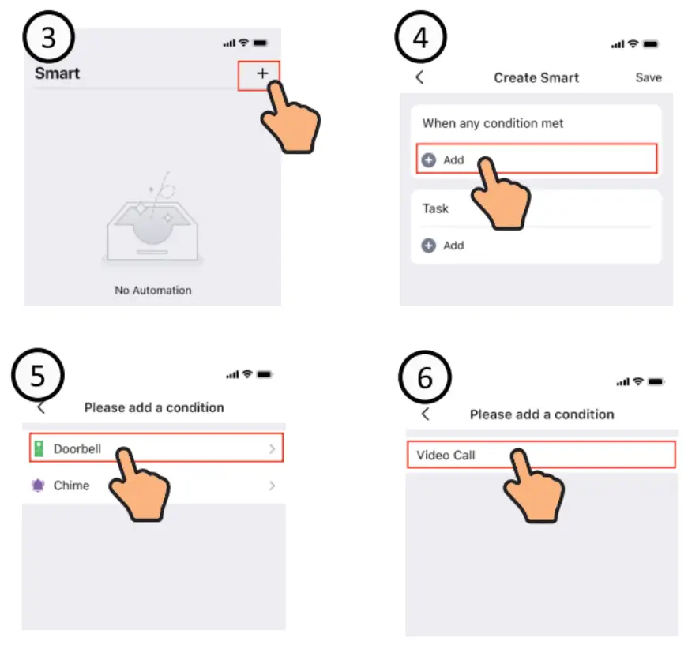The width and height of the screenshot is (688, 645).
Task: Click the Wi-Fi status icon in step 3
Action: [243, 43]
